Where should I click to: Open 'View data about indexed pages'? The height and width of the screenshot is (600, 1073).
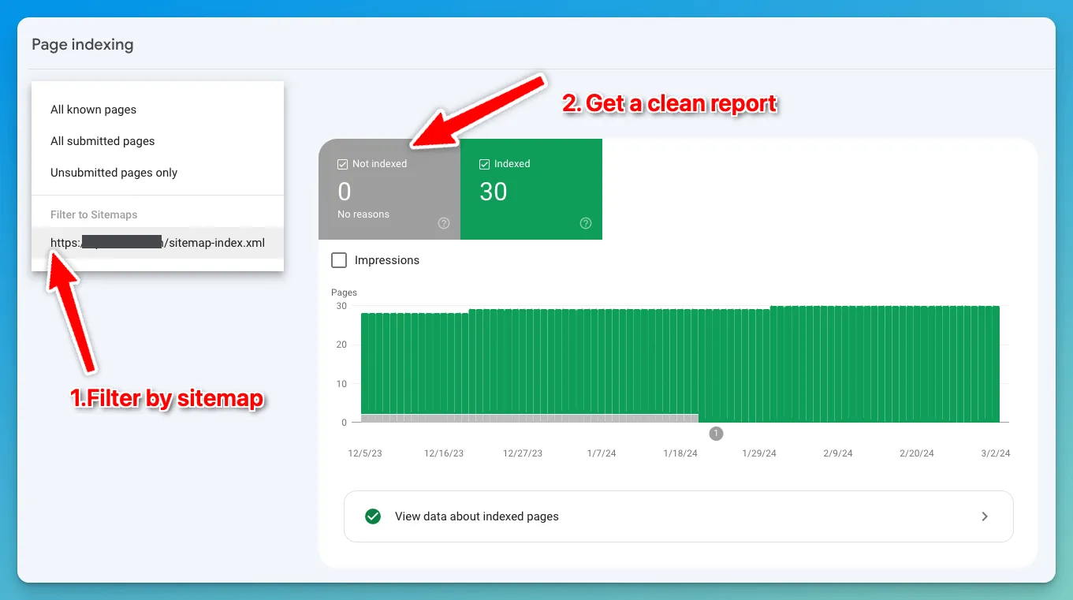477,516
